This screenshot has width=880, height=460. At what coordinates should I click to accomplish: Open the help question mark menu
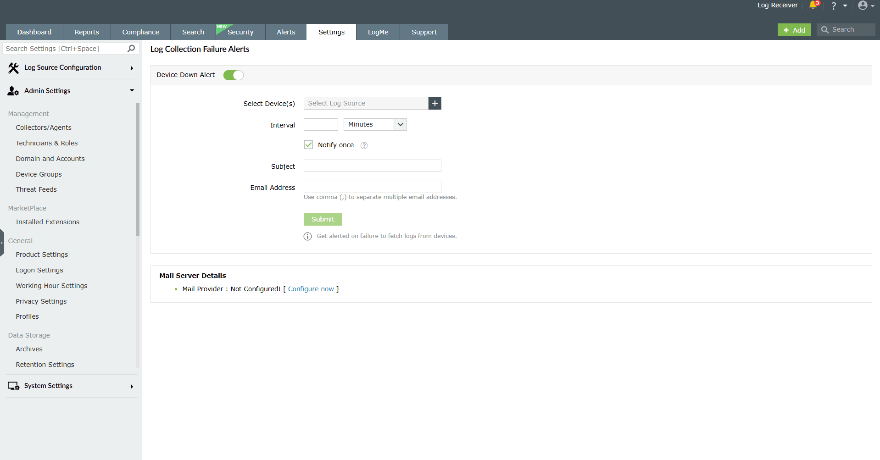point(834,6)
